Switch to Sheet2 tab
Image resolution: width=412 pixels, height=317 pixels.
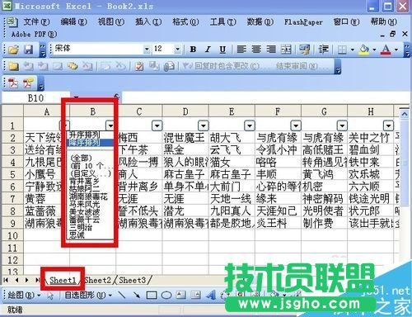coord(98,280)
